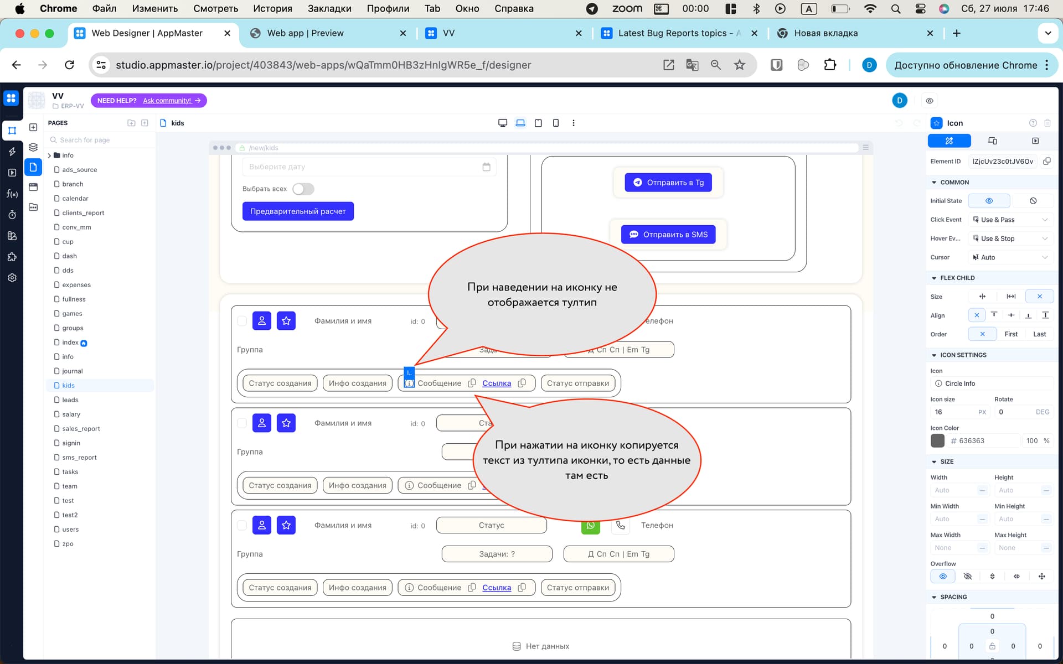Set Initial State to visible
The width and height of the screenshot is (1063, 664).
pos(989,201)
